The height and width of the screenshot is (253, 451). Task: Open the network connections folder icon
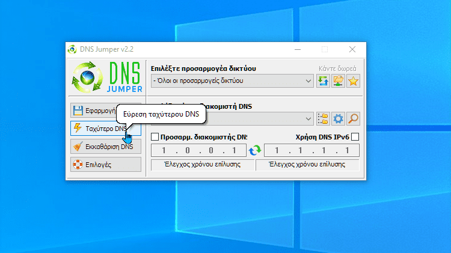tap(338, 81)
